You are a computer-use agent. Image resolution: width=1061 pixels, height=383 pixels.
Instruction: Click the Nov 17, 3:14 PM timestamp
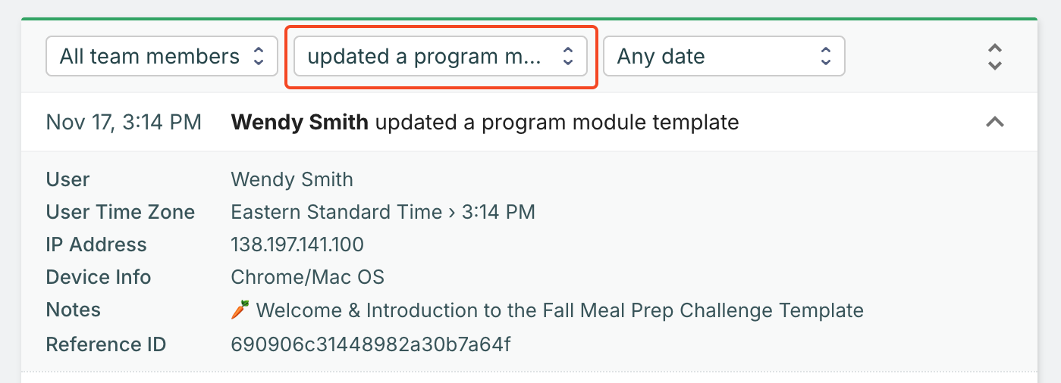pos(124,122)
